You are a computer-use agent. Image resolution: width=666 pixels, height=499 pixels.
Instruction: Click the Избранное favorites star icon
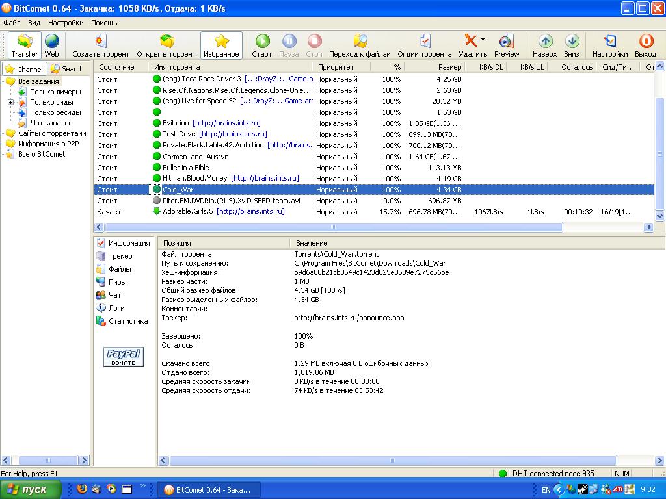tap(222, 42)
